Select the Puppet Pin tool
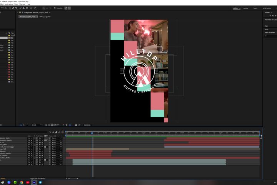 (x=35, y=8)
